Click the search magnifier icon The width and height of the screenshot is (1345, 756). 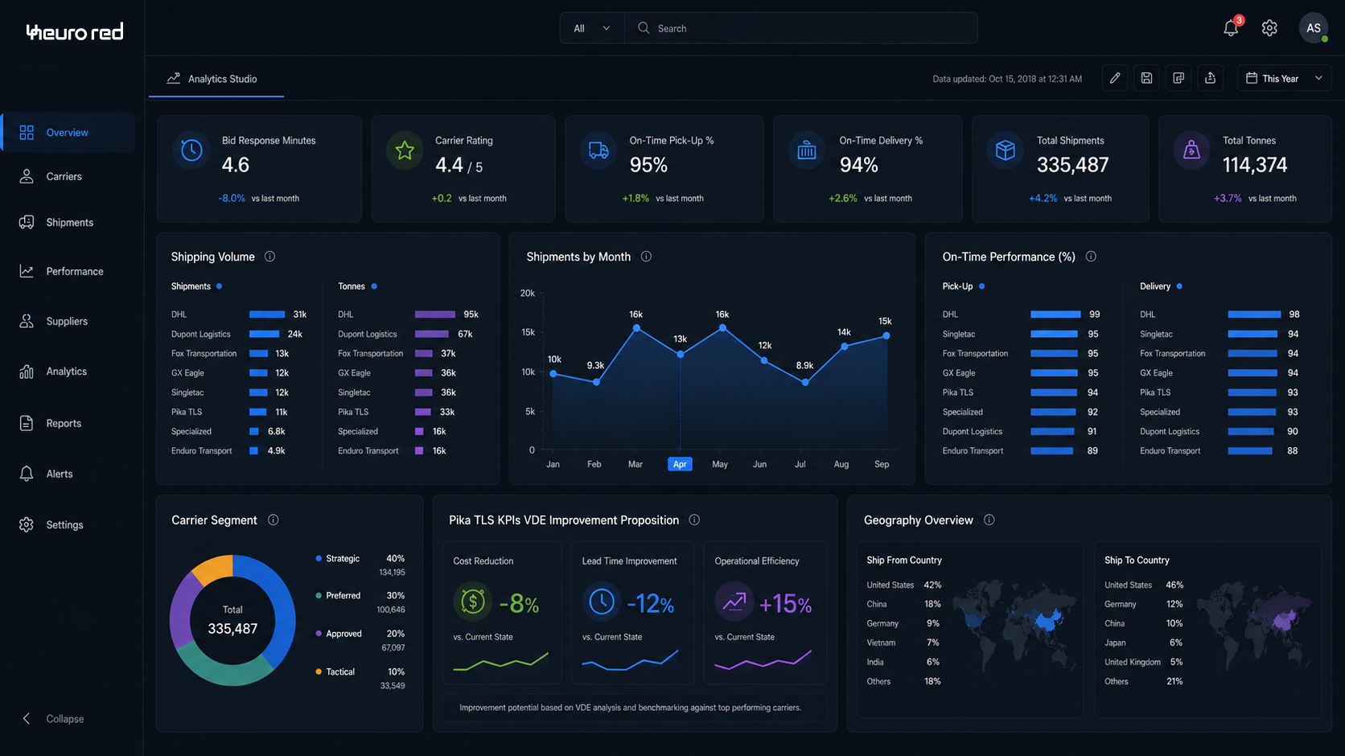pos(644,28)
